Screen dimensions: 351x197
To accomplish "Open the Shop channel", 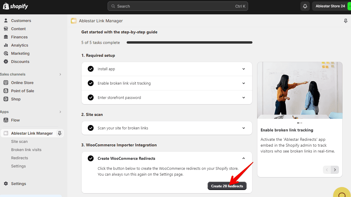I will coord(16,99).
